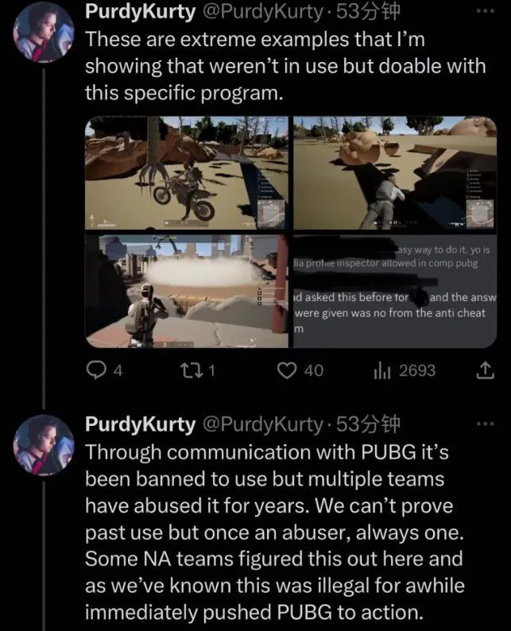This screenshot has height=631, width=511.
Task: Click @PurdyKurty handle on first tweet
Action: pos(262,12)
